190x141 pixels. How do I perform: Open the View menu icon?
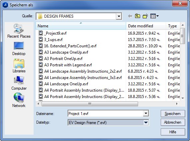pyautogui.click(x=154, y=16)
